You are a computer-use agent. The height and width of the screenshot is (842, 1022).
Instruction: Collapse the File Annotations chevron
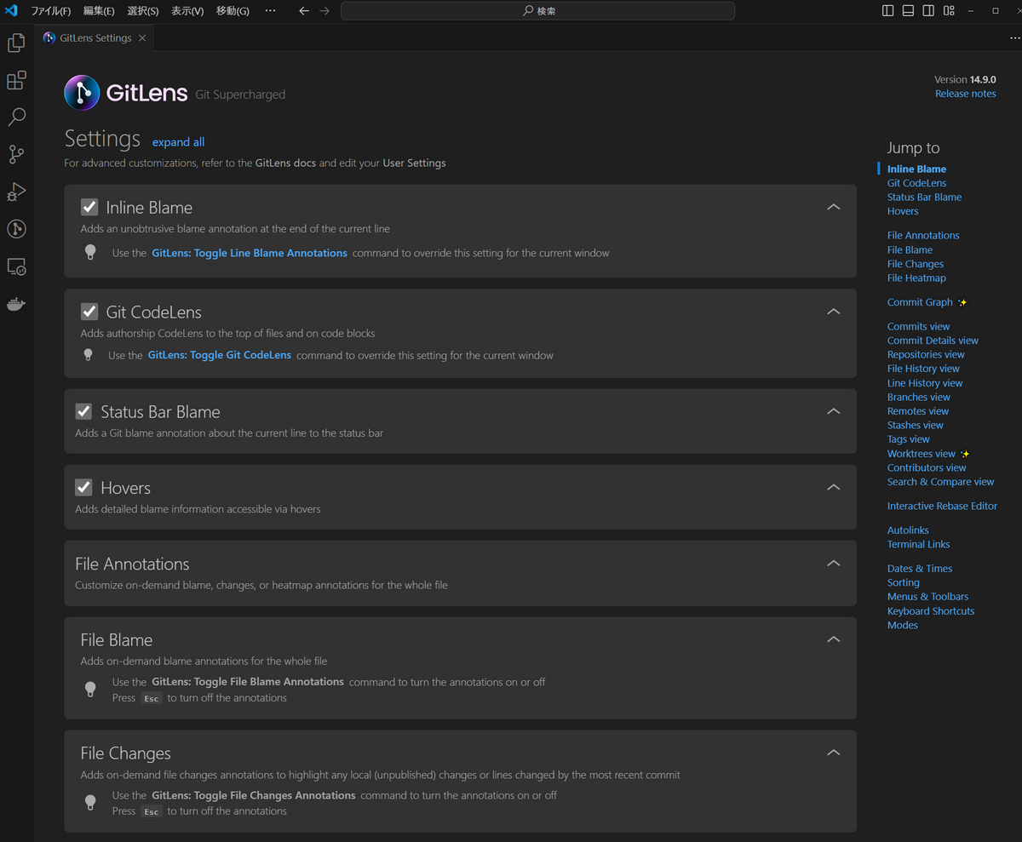[x=834, y=563]
